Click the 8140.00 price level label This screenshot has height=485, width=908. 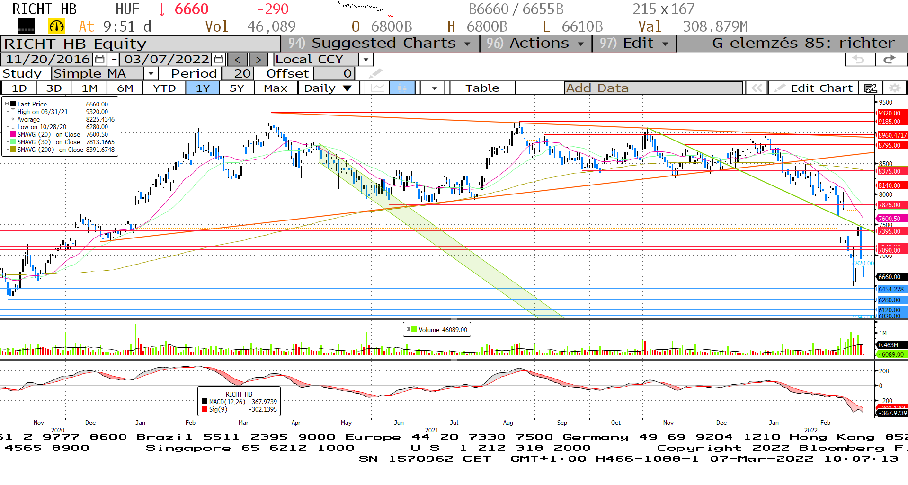(x=892, y=185)
